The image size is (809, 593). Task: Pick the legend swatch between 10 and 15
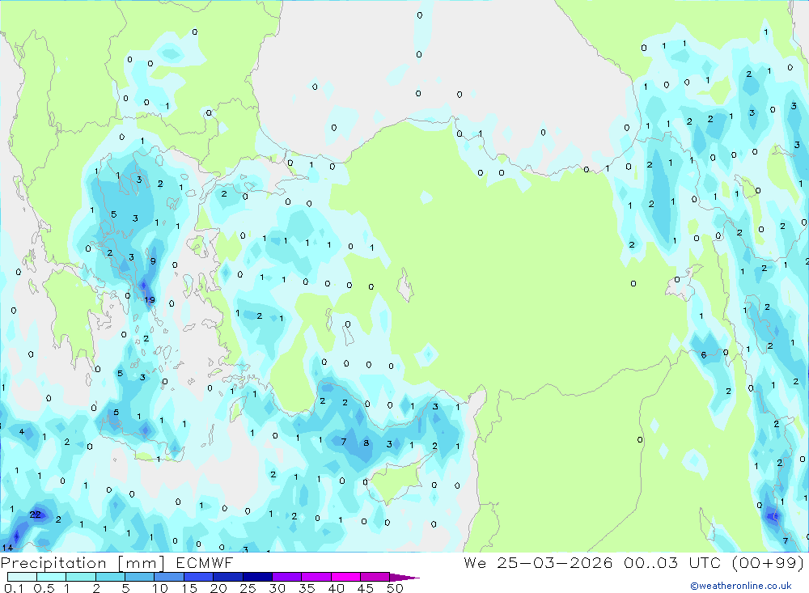tap(169, 577)
